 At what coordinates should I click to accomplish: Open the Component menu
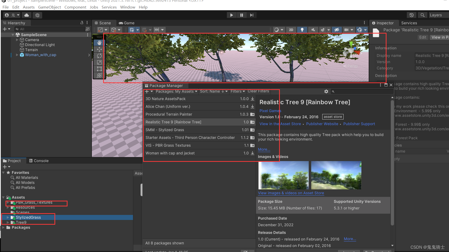pyautogui.click(x=75, y=7)
